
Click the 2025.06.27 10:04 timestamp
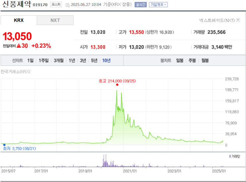click(x=86, y=5)
